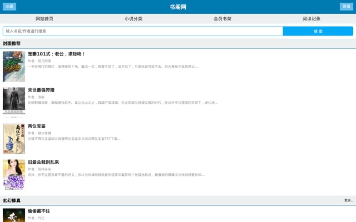Open the 网站首页 tab

(44, 19)
